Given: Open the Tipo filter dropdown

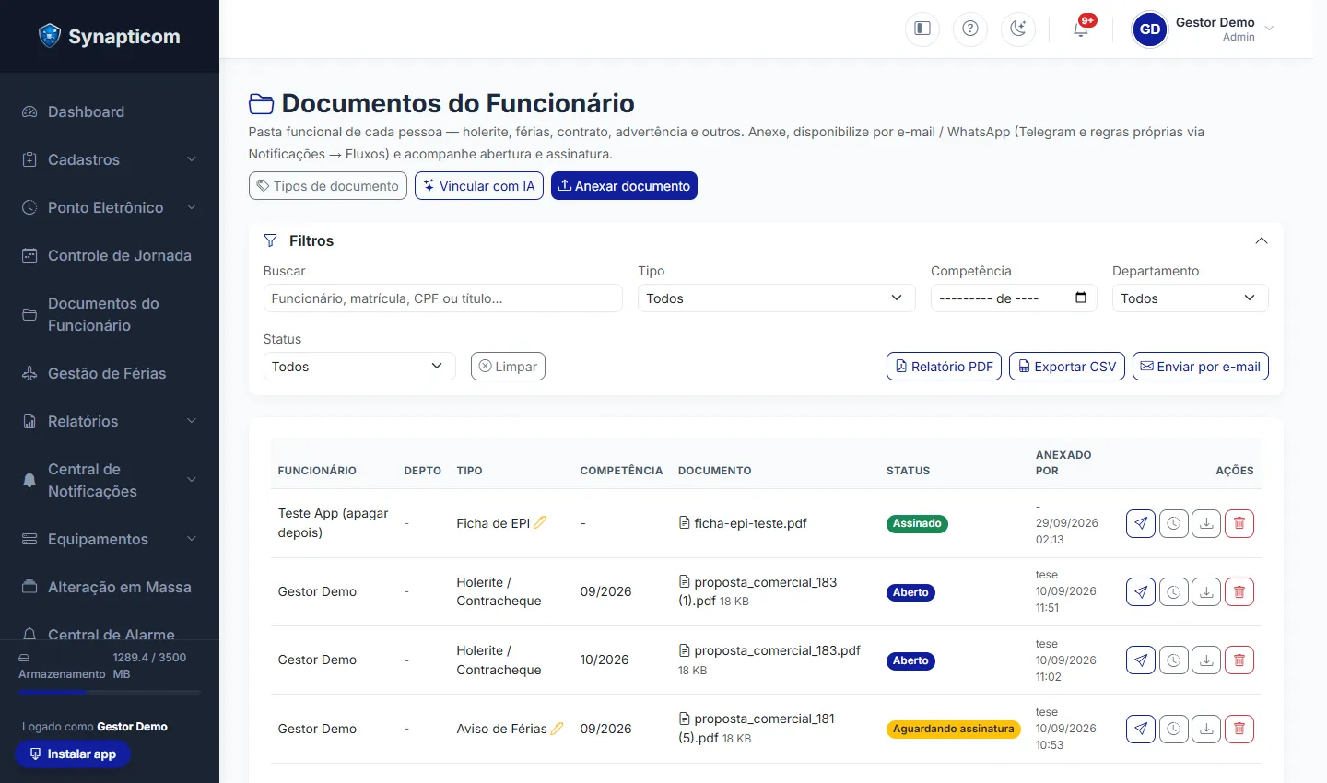Looking at the screenshot, I should [776, 298].
